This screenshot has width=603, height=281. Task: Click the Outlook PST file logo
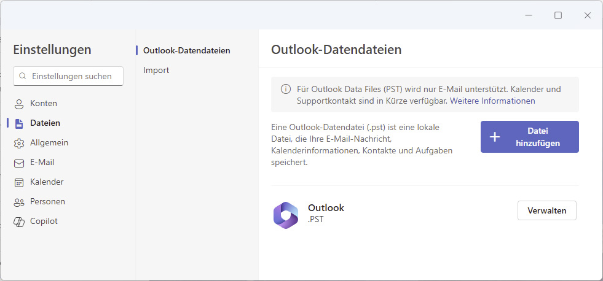pyautogui.click(x=286, y=215)
